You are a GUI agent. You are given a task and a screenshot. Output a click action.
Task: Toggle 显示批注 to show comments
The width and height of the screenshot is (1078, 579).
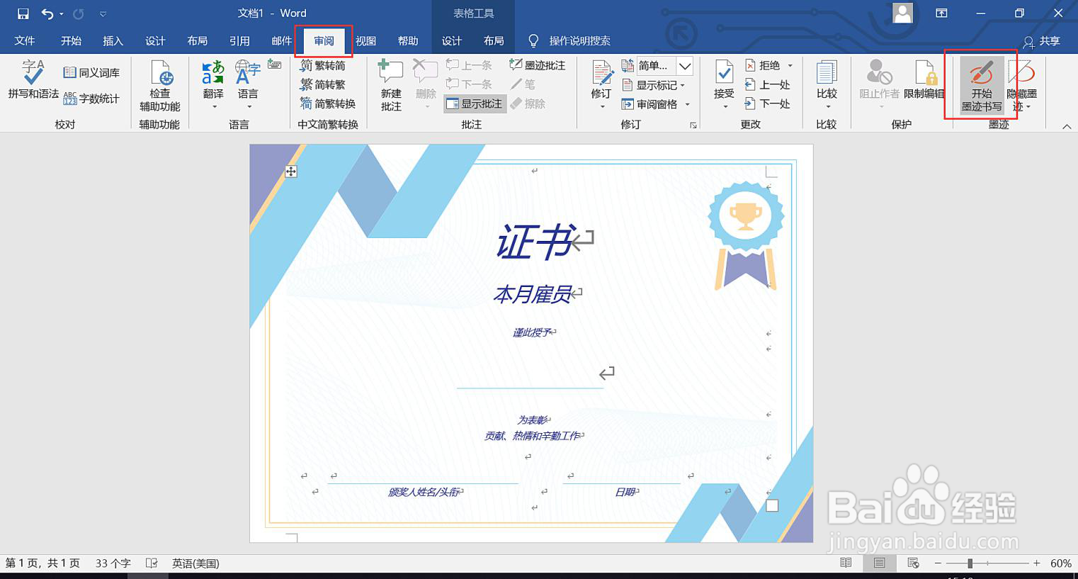coord(475,103)
